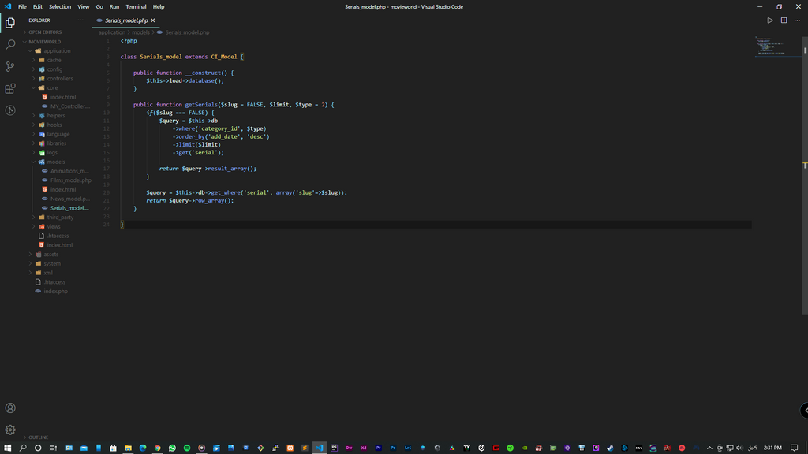Open Microsoft Store from taskbar

113,448
